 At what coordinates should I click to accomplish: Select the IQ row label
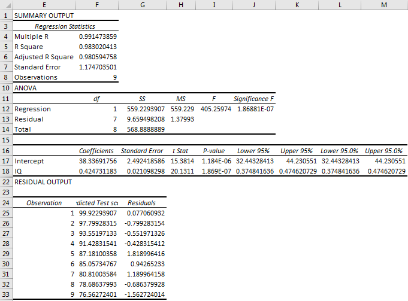18,171
